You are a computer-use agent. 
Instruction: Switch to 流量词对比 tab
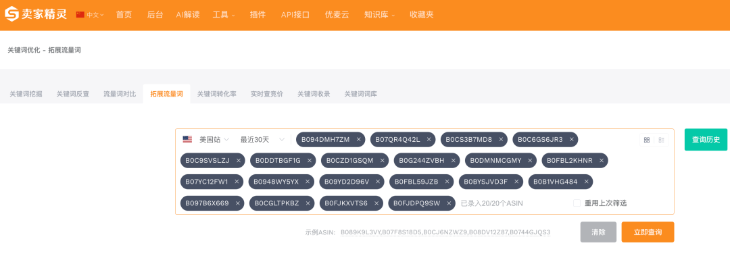point(120,94)
